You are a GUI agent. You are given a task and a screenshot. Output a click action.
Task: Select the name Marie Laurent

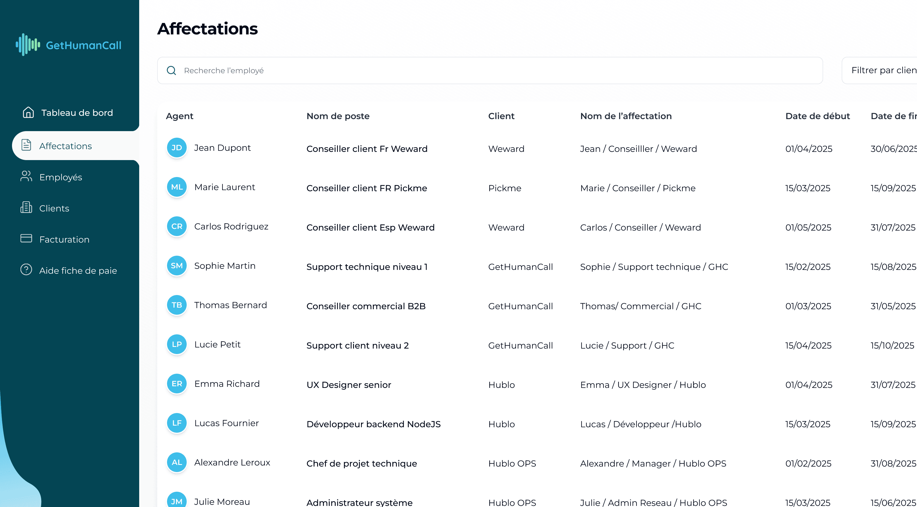[225, 187]
